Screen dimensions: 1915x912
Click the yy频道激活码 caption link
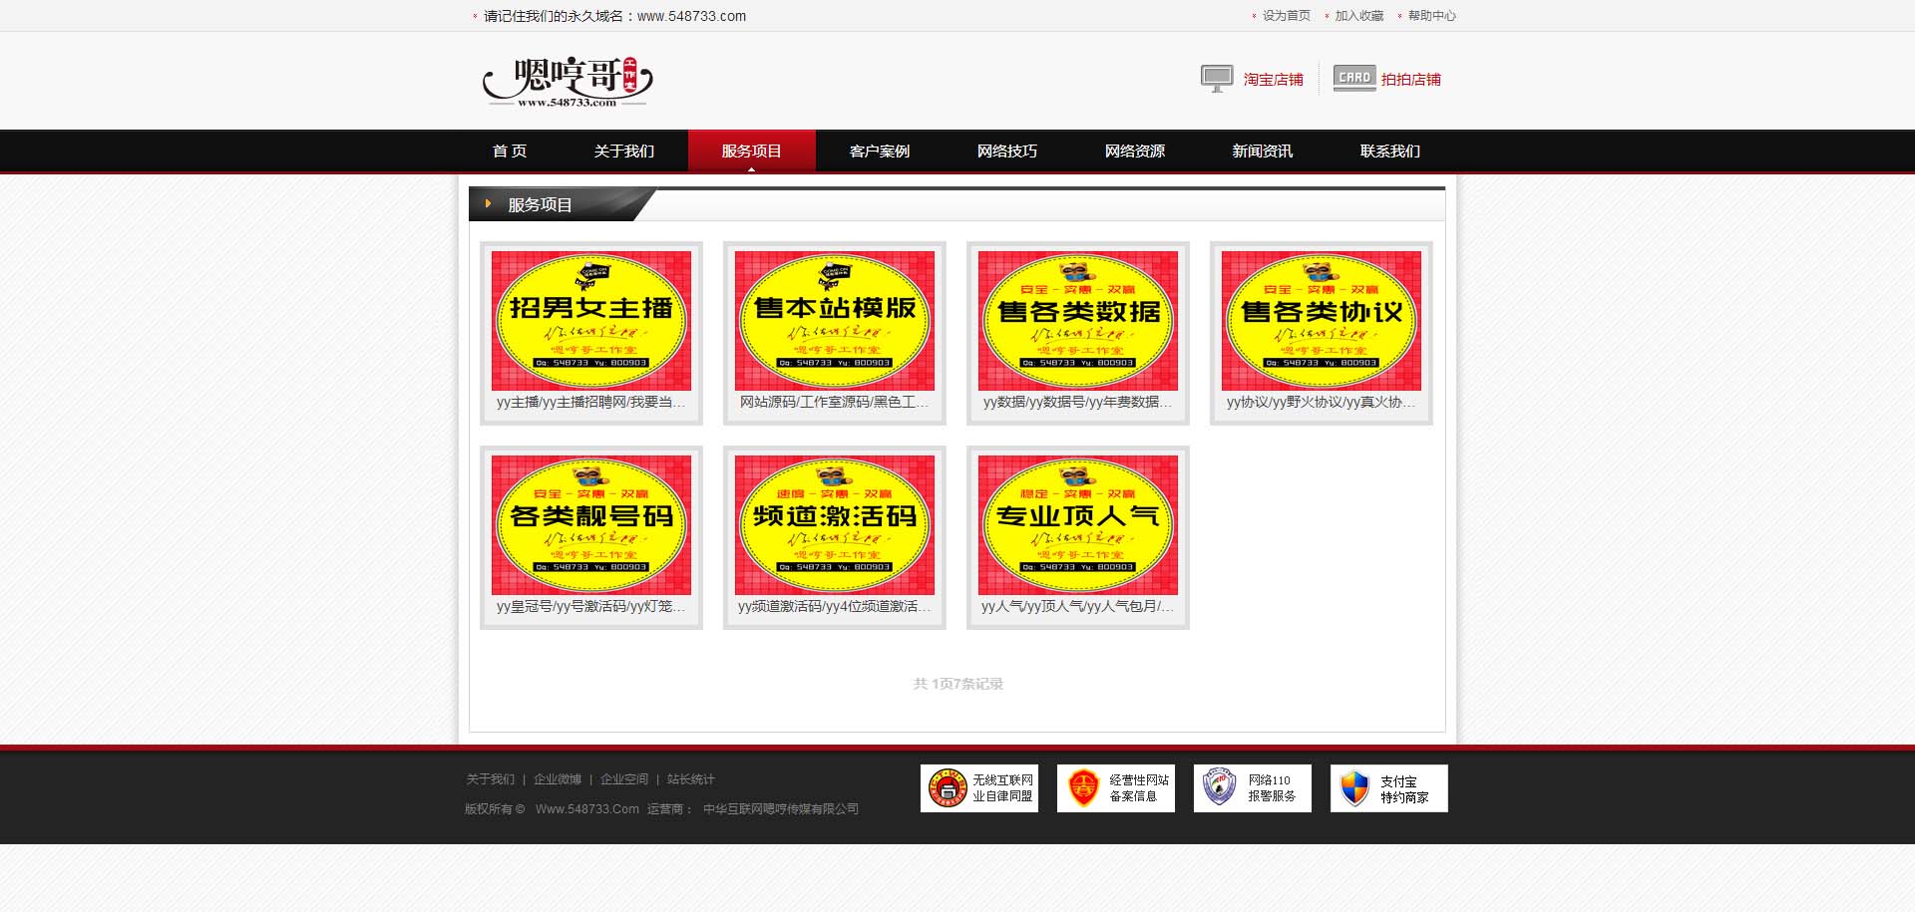click(x=835, y=607)
